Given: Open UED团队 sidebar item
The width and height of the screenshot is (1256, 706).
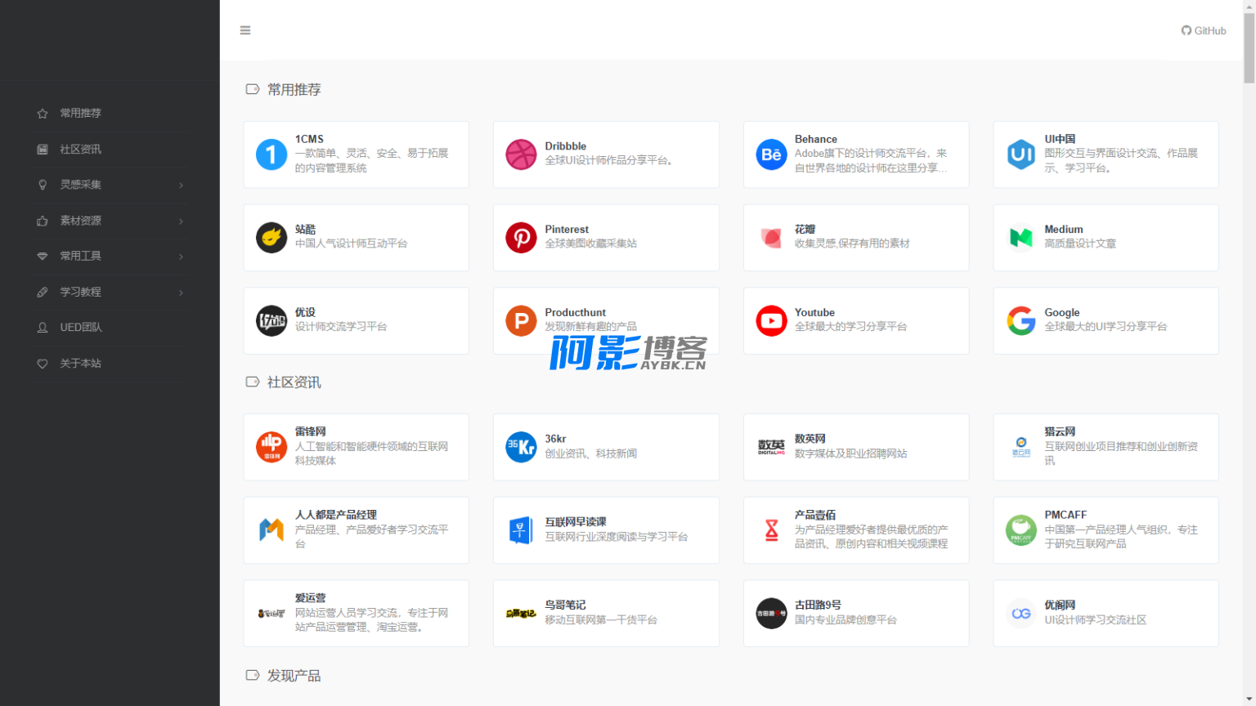Looking at the screenshot, I should point(80,328).
